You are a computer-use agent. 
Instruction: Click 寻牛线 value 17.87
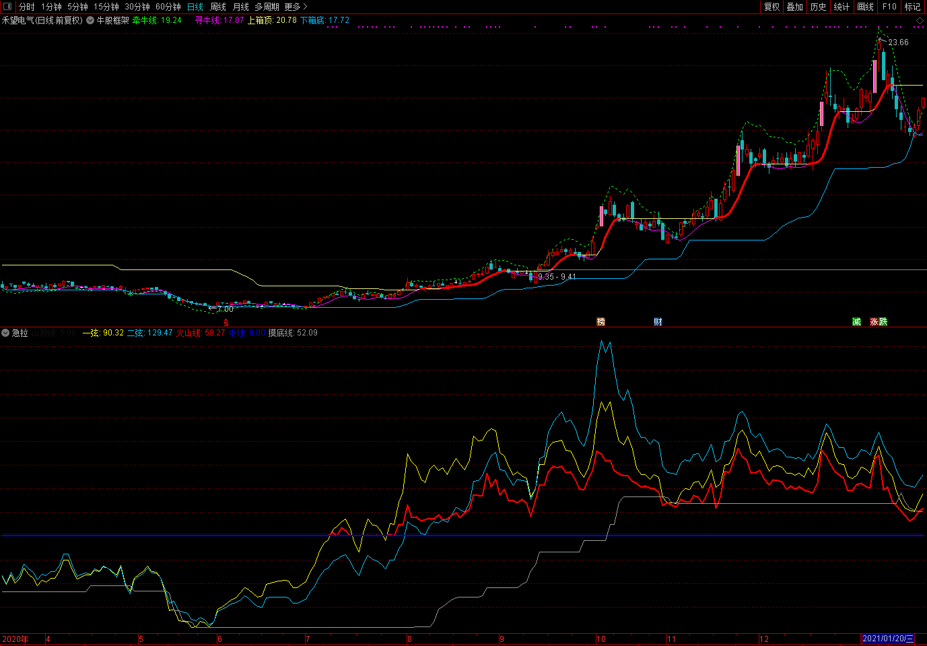234,20
